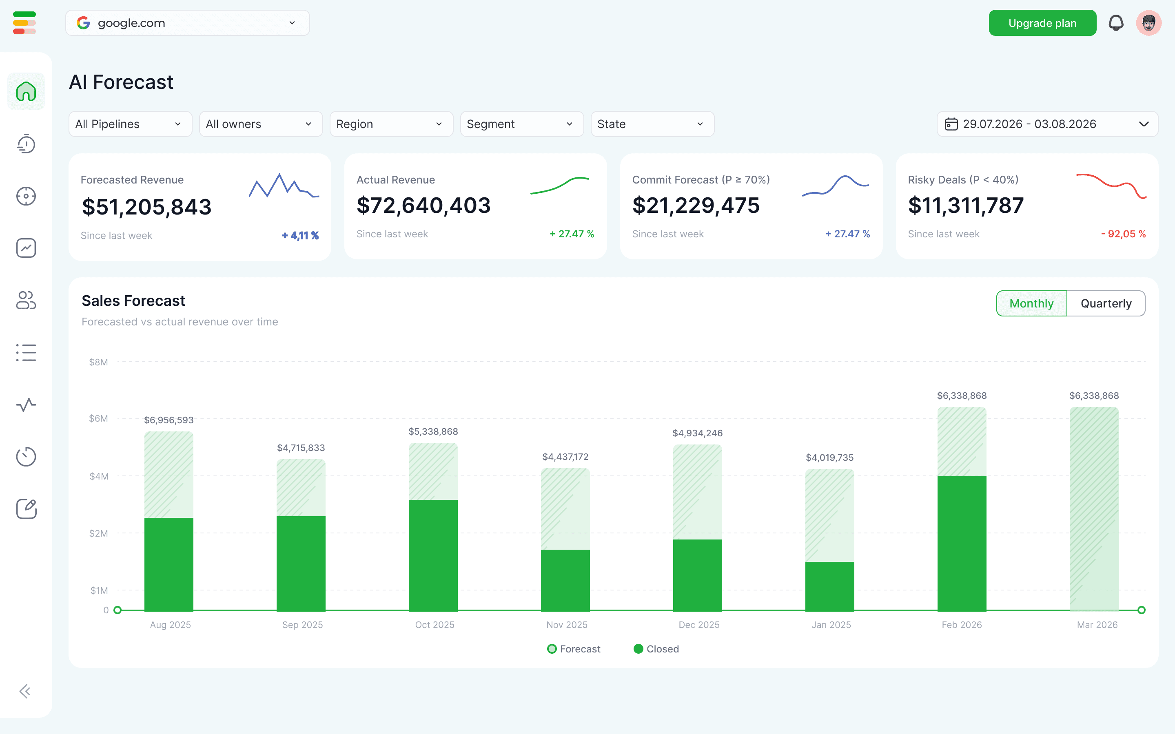Screen dimensions: 1175x734
Task: Open the edit note sidebar icon
Action: click(x=26, y=509)
